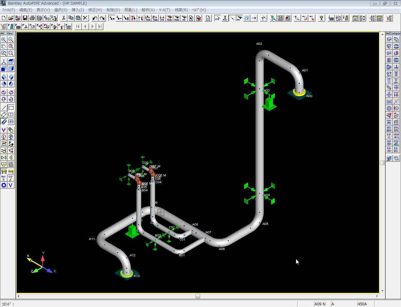Toggle single line view mode
The image size is (401, 307).
pos(4,108)
